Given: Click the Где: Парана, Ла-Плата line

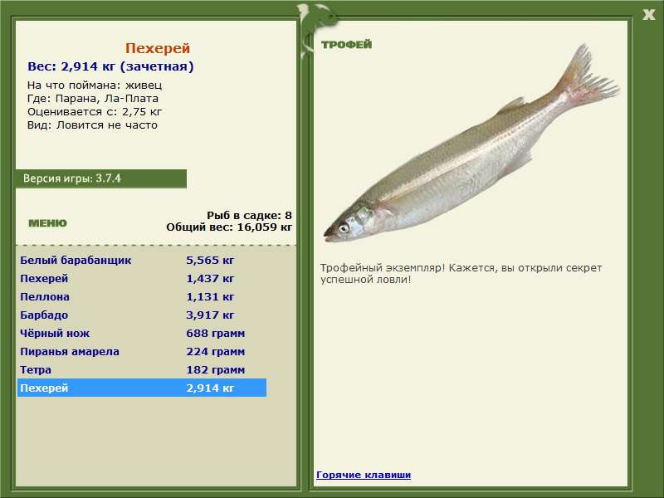Looking at the screenshot, I should 93,98.
